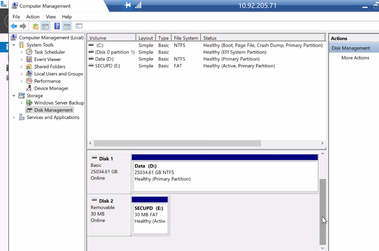Viewport: 379px width, 251px height.
Task: Click 'Healthy (EFI System Partition)' status cell
Action: (235, 52)
